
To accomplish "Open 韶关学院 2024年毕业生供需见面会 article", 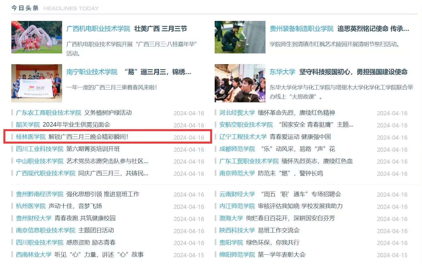I will (x=76, y=125).
